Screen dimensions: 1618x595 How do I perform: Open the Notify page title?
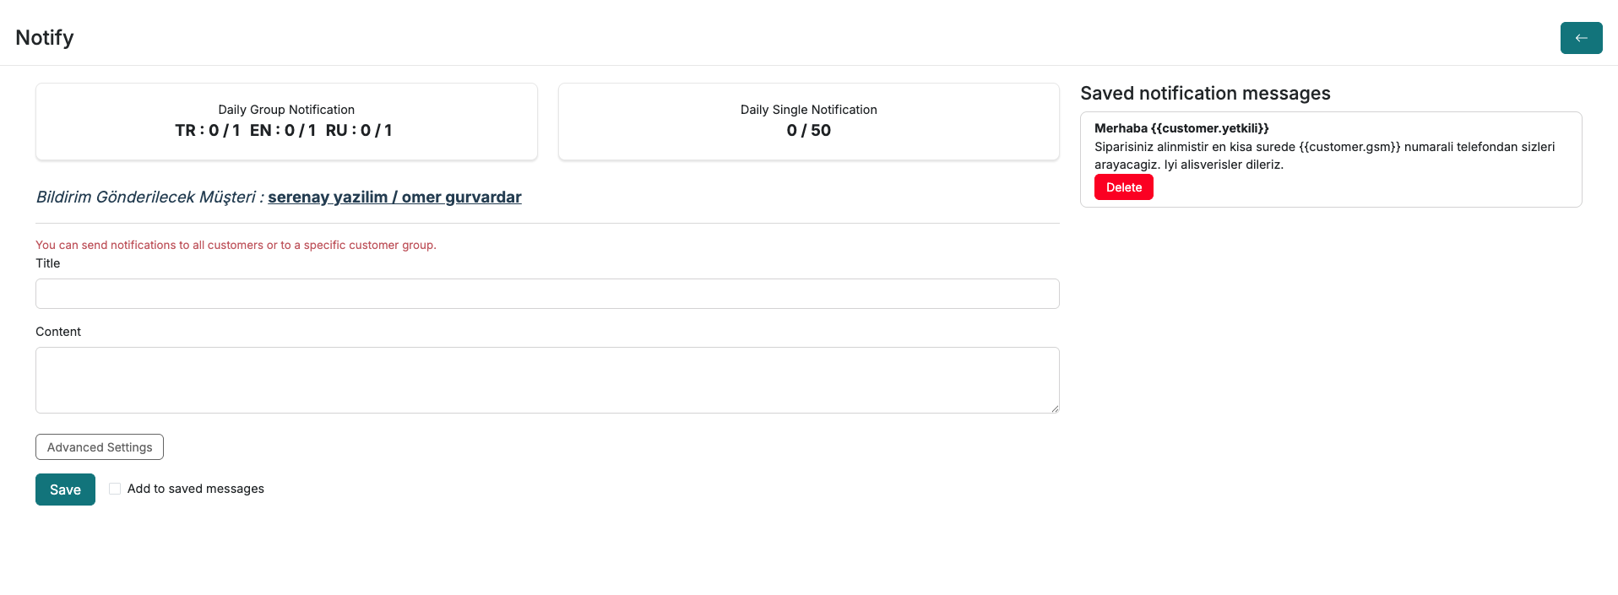[x=43, y=37]
